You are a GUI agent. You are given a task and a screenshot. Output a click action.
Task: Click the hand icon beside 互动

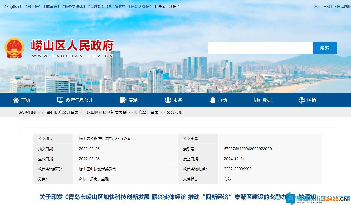pyautogui.click(x=212, y=100)
